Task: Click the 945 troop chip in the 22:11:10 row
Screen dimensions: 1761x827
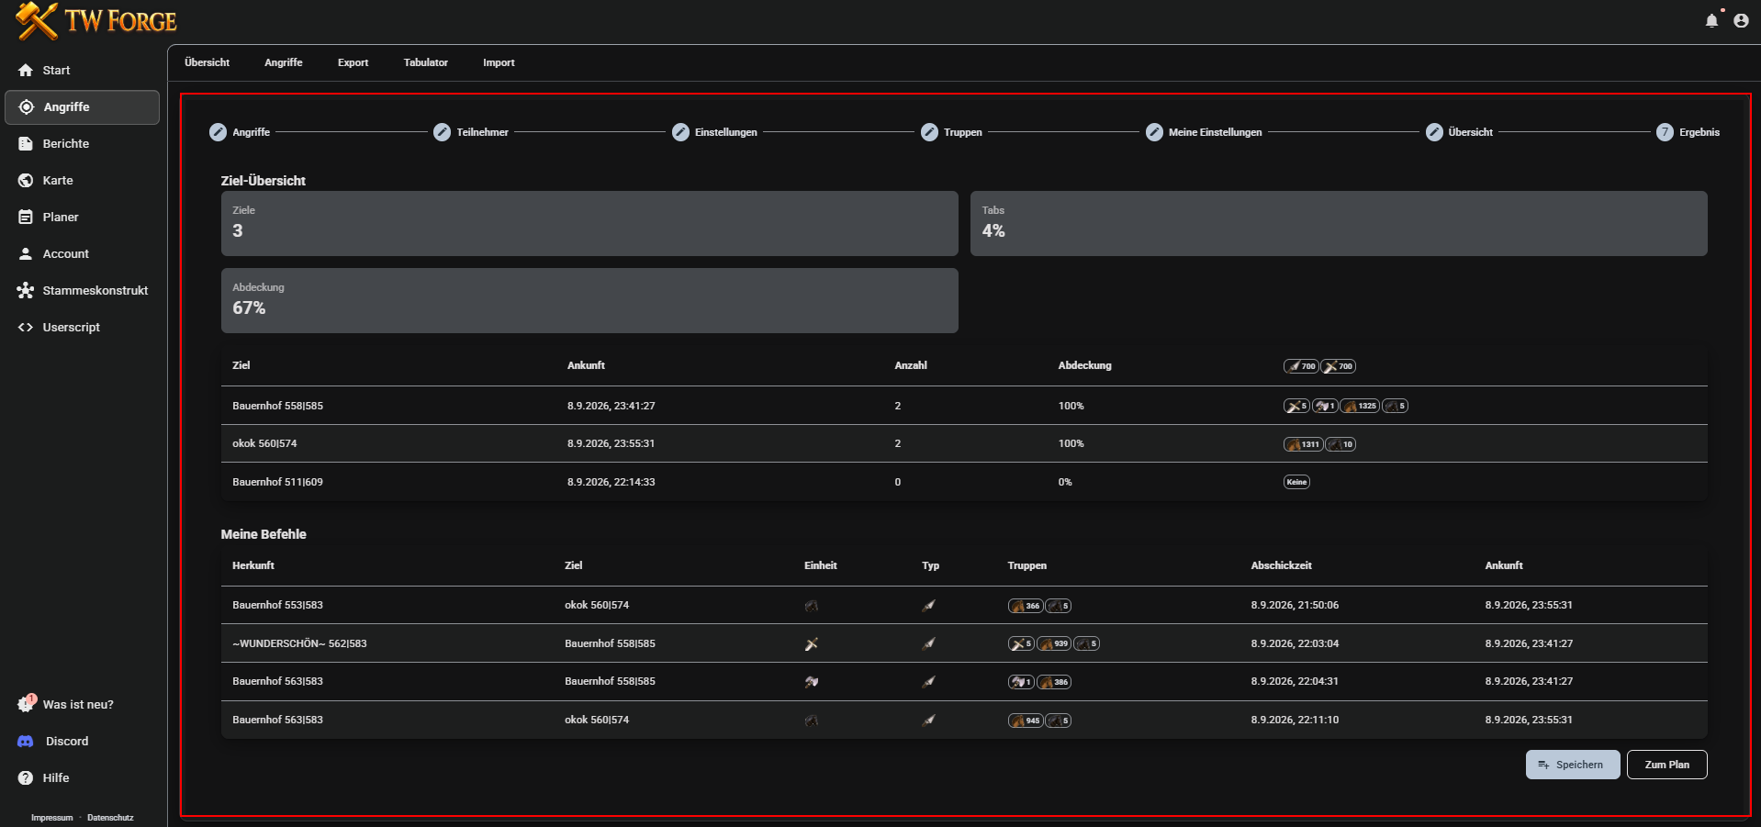Action: (x=1026, y=721)
